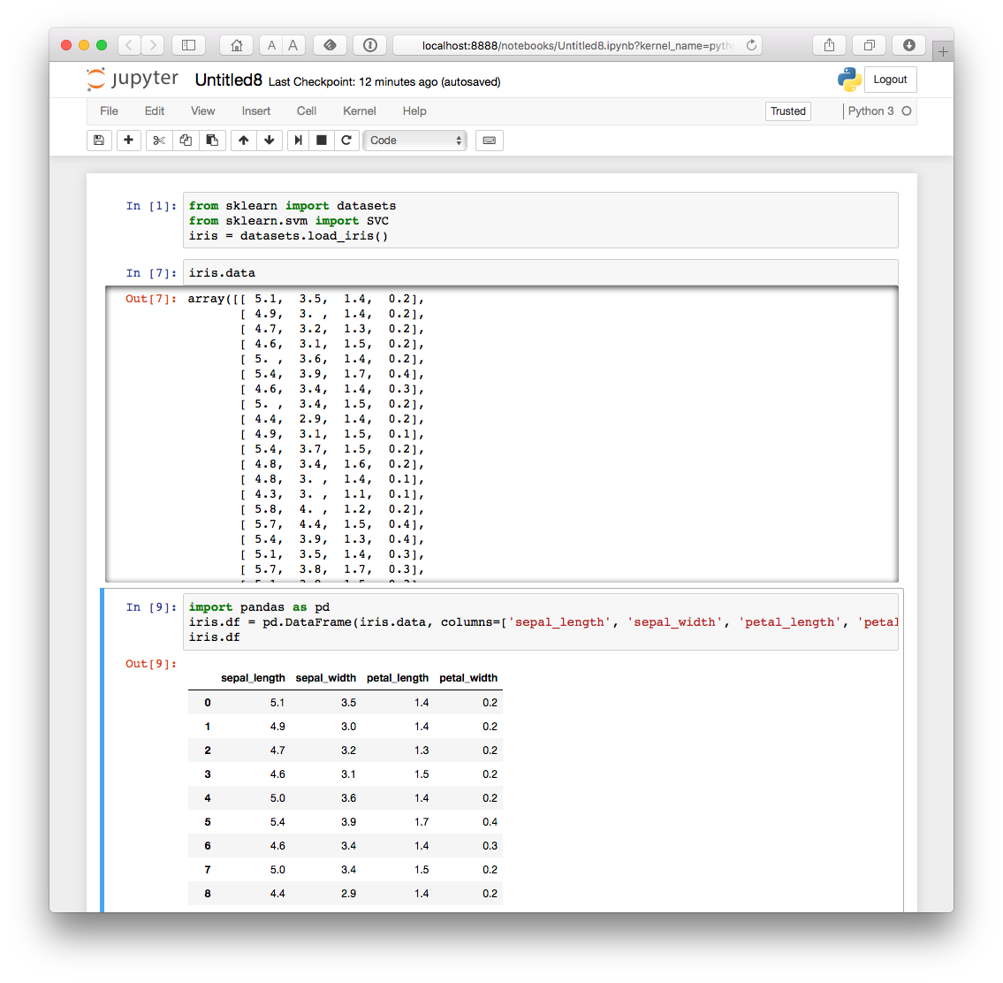Move the selected cell up
The height and width of the screenshot is (983, 1003).
pyautogui.click(x=243, y=140)
